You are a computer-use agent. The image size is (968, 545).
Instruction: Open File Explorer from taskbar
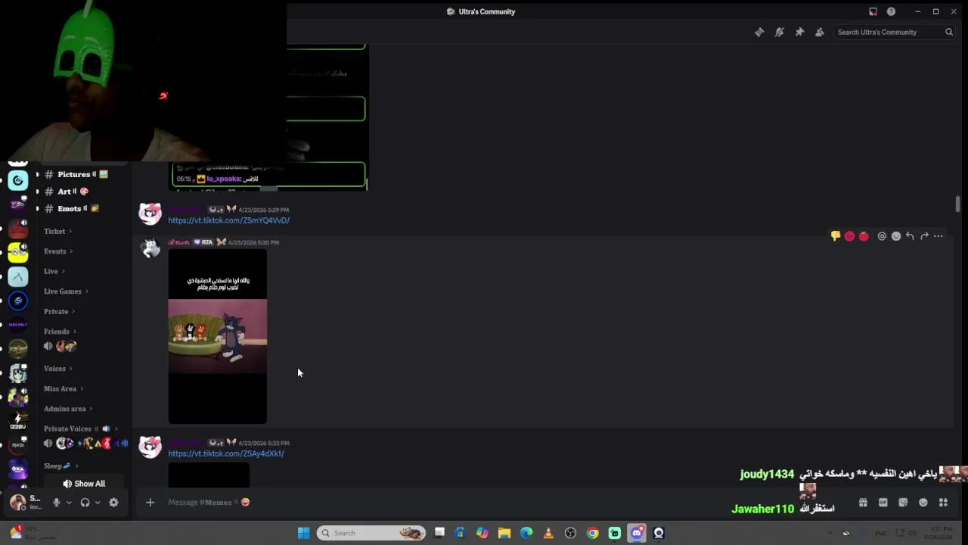coord(504,533)
